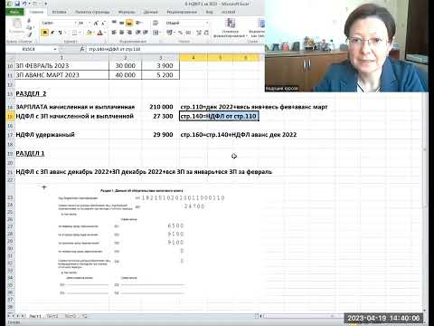The image size is (434, 326).
Task: Click the Undo arrow icon
Action: 24,4
